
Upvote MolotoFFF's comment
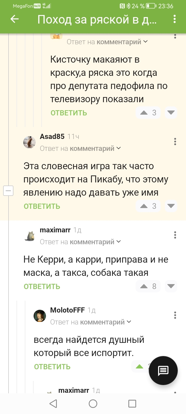click(140, 367)
